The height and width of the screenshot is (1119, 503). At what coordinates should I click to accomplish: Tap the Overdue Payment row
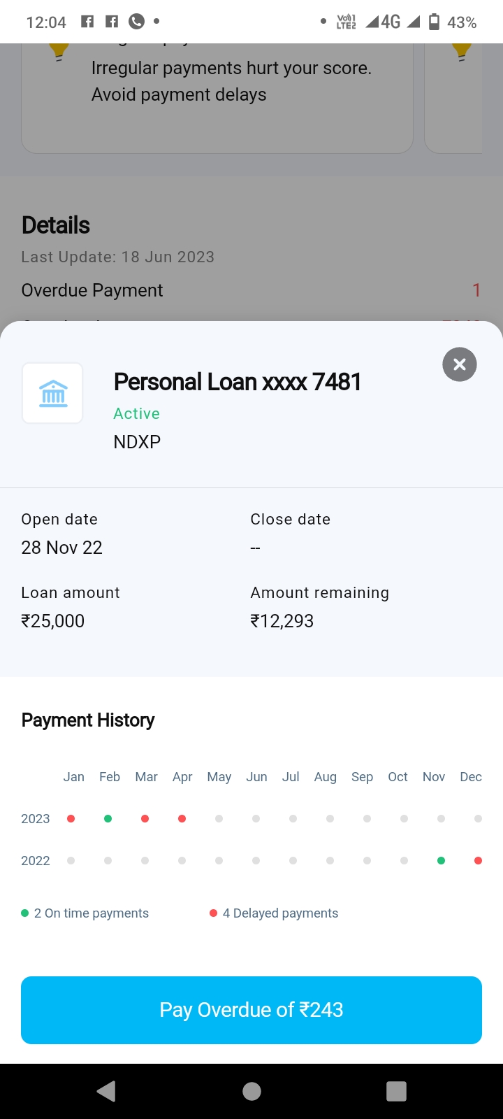(92, 290)
